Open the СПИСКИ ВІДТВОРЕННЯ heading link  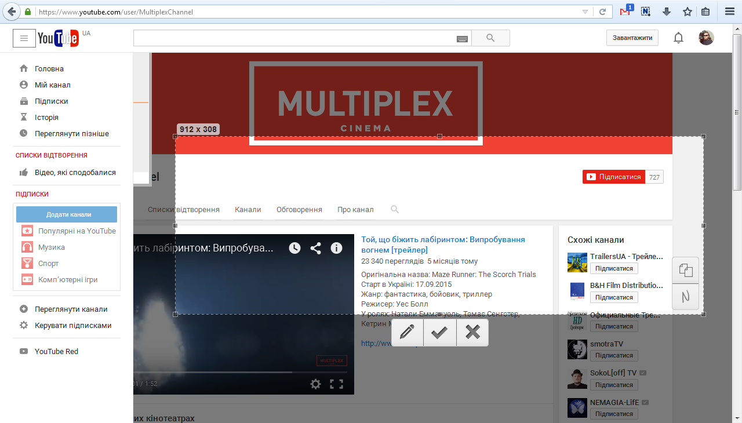[52, 155]
